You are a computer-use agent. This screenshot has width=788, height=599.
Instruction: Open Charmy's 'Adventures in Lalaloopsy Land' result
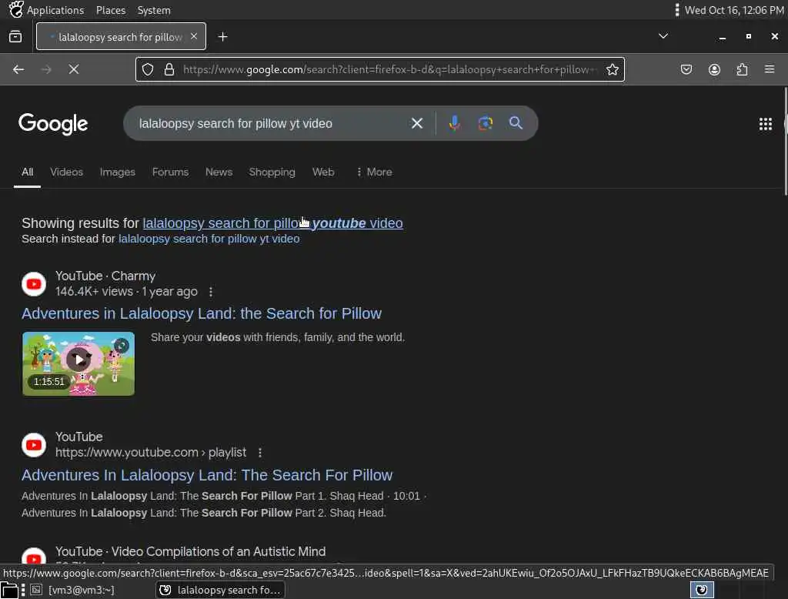(202, 313)
